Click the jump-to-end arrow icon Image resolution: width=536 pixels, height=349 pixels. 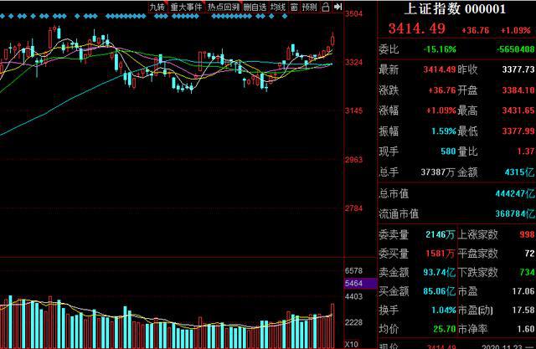pos(338,7)
